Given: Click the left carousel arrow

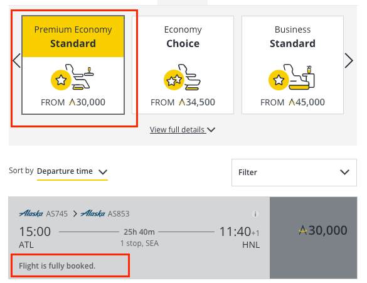Looking at the screenshot, I should click(16, 61).
